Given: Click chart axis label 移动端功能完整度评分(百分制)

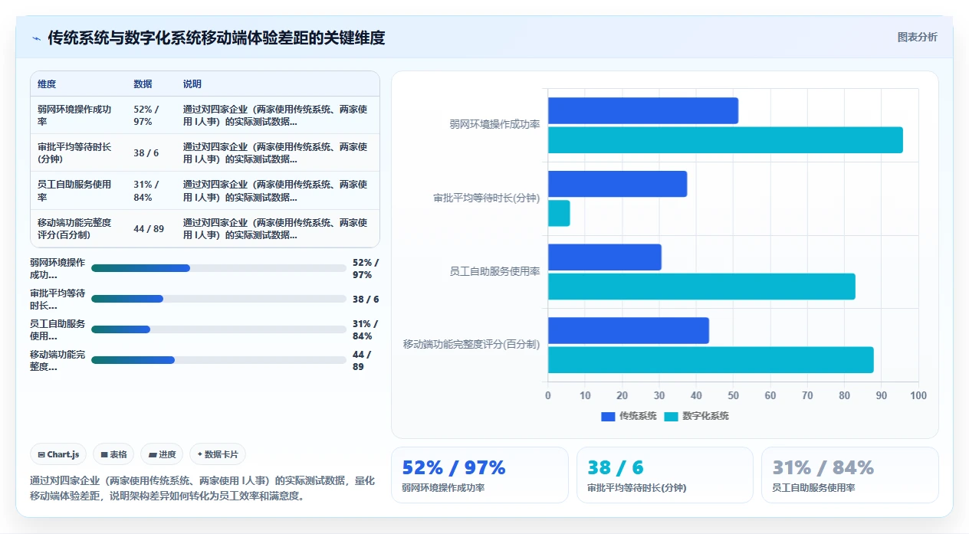Looking at the screenshot, I should [x=471, y=344].
